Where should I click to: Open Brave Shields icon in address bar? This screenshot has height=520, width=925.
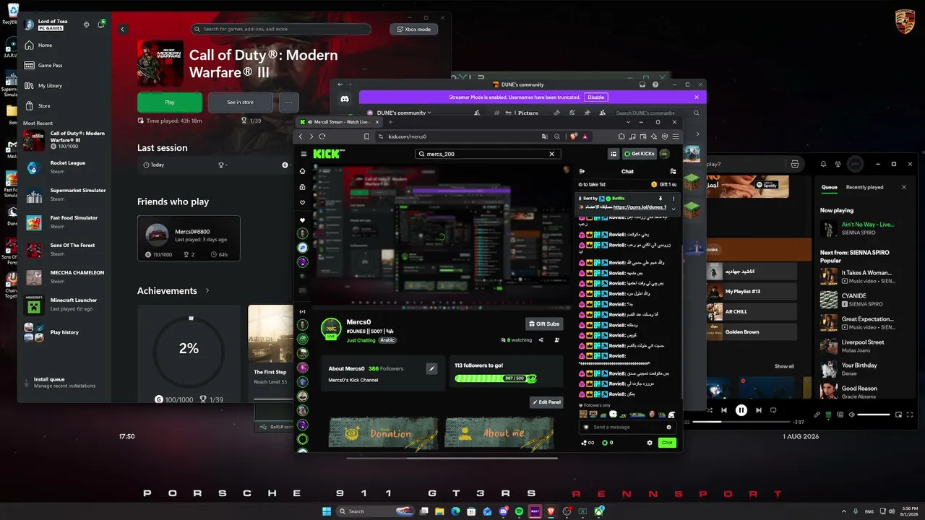point(575,136)
